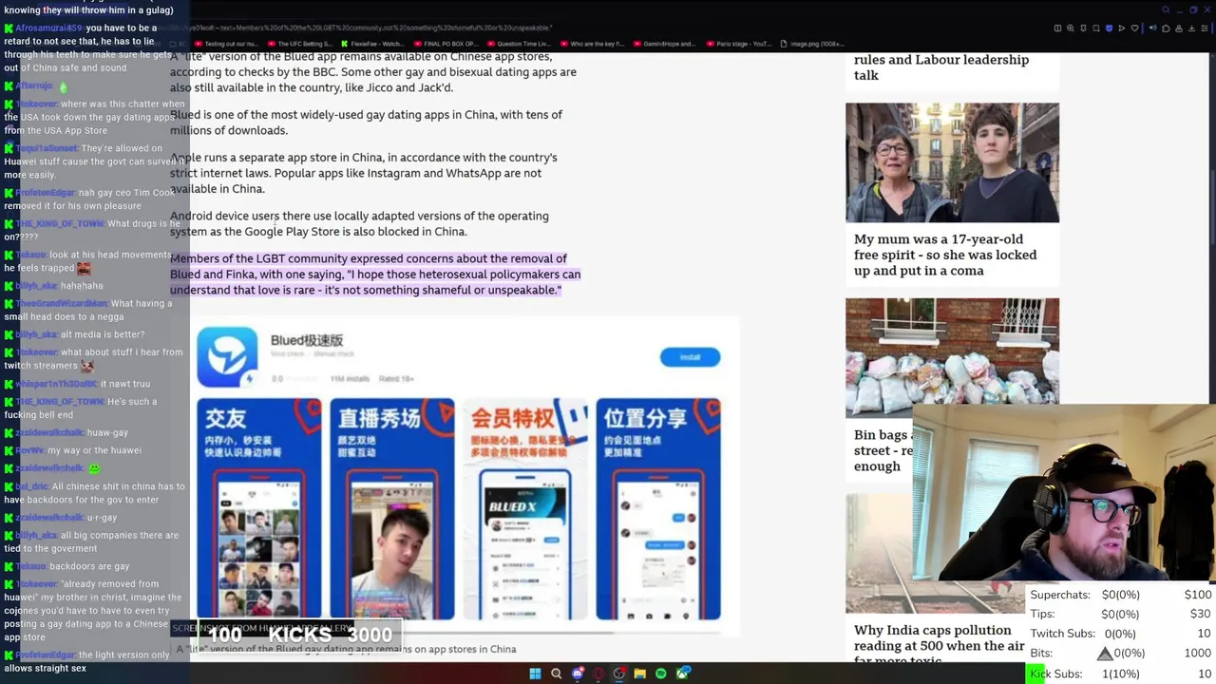The width and height of the screenshot is (1216, 684).
Task: Click chat username 'THE_KING_OF_TOWN' asking about drugs
Action: tap(59, 224)
